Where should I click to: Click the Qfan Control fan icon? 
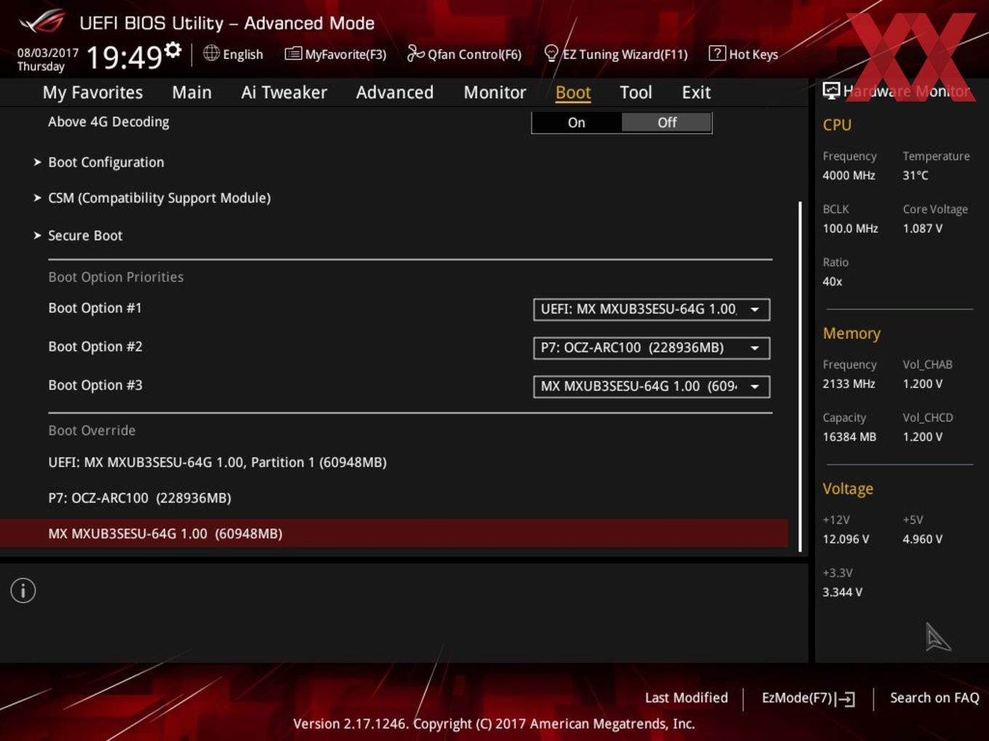(x=415, y=53)
